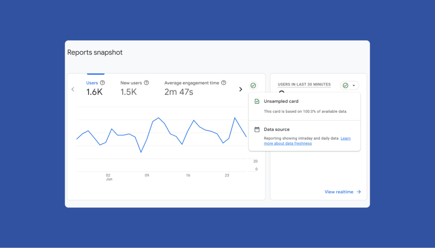Click the View realtime arrow icon
The height and width of the screenshot is (248, 435).
tap(358, 192)
